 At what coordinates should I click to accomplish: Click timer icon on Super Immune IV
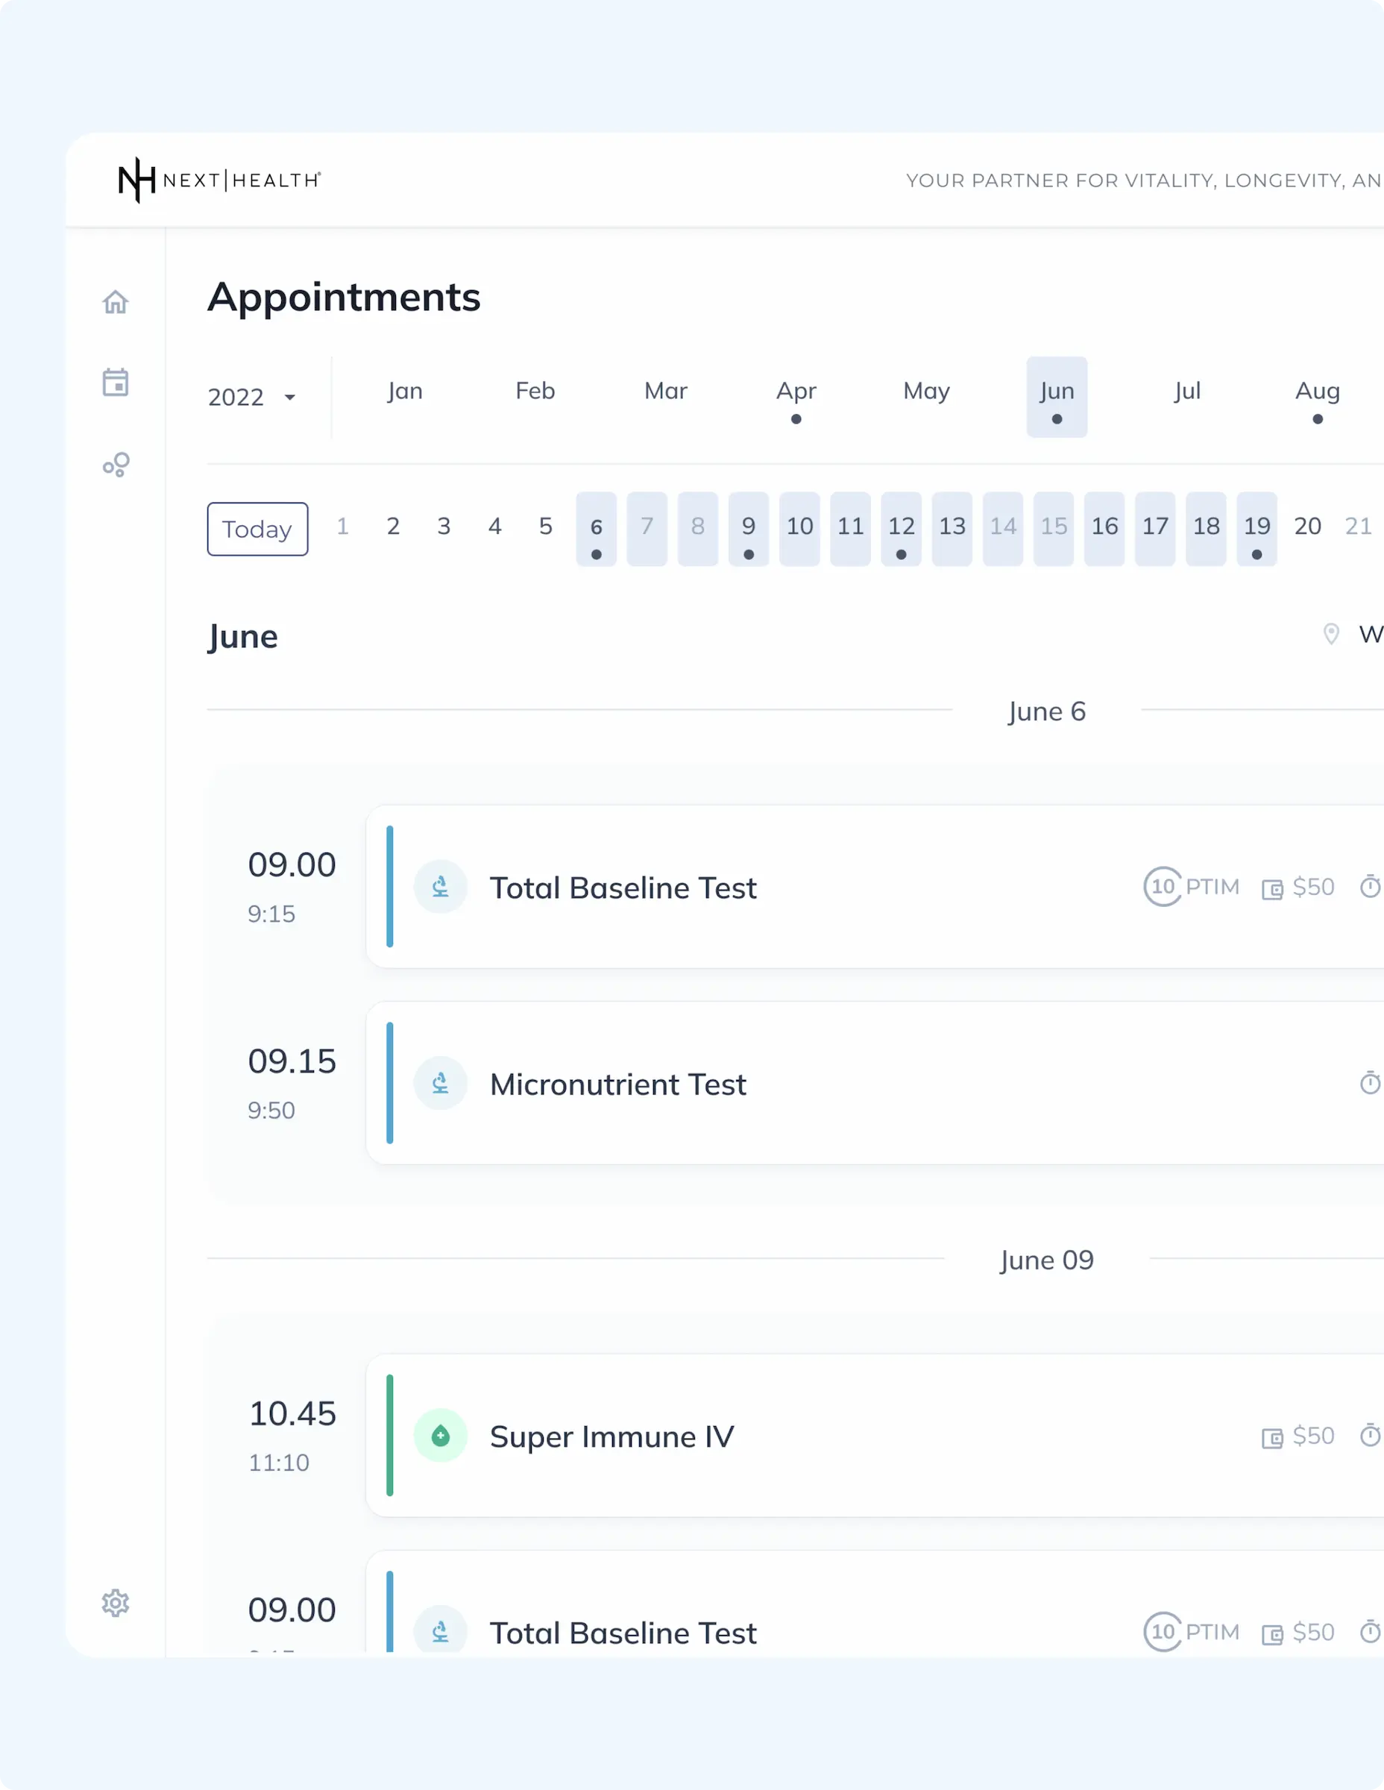(x=1371, y=1435)
